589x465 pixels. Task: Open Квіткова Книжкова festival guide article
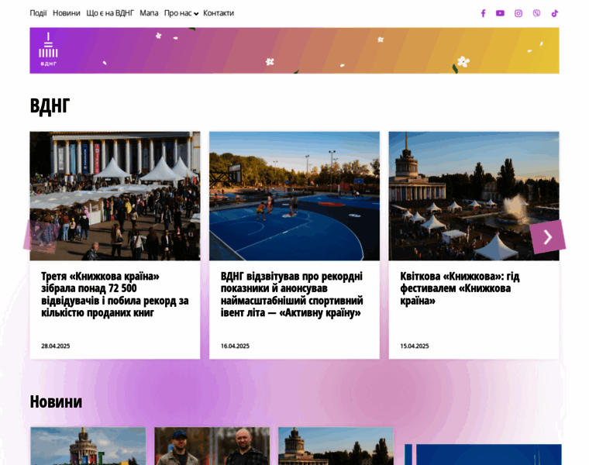click(460, 288)
